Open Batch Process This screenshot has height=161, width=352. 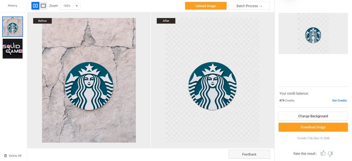tap(249, 6)
